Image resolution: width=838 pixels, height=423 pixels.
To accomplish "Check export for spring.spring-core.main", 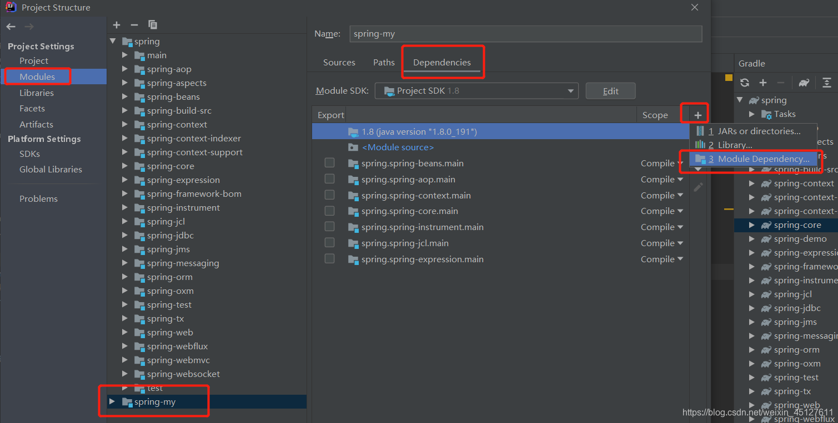I will [329, 211].
